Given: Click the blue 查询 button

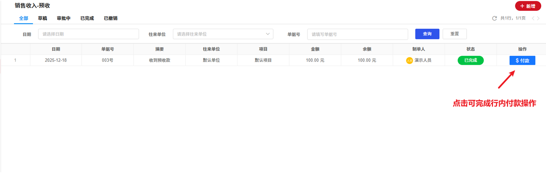Looking at the screenshot, I should click(x=427, y=34).
